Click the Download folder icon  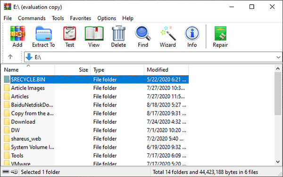coord(7,122)
